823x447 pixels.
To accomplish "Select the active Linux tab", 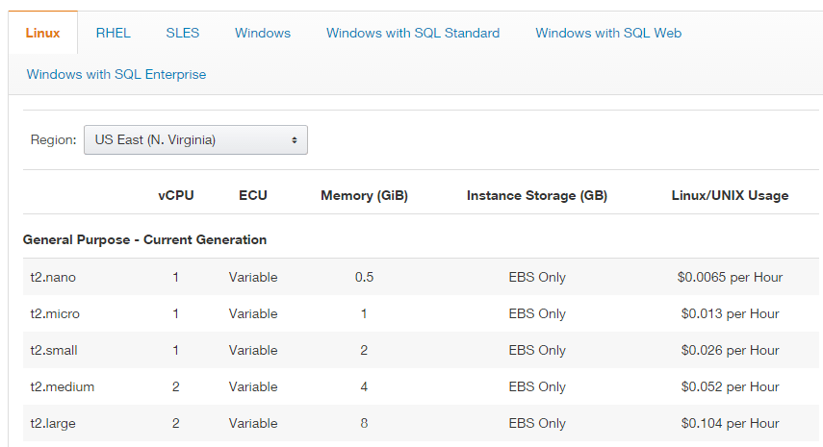I will tap(42, 33).
